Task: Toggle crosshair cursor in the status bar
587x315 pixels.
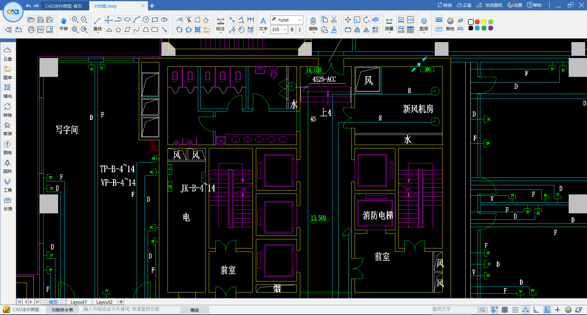Action: (558, 310)
